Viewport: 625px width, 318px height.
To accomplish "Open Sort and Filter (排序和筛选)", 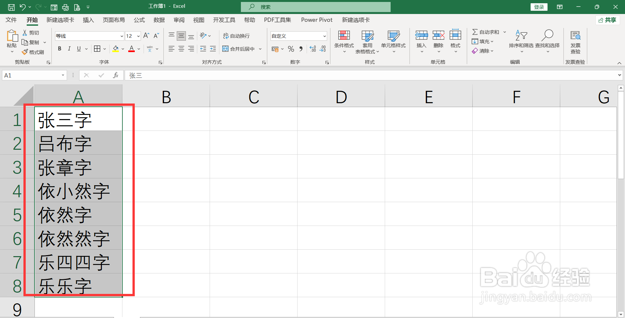I will pyautogui.click(x=521, y=41).
